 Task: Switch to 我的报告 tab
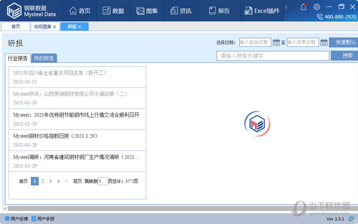click(x=44, y=58)
